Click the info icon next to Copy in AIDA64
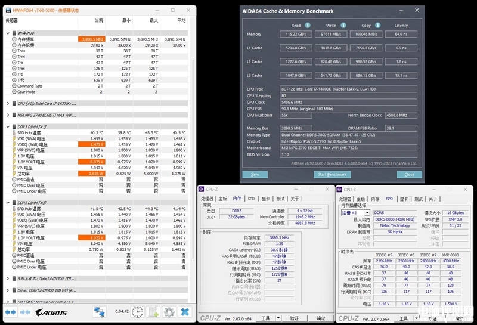 (378, 25)
